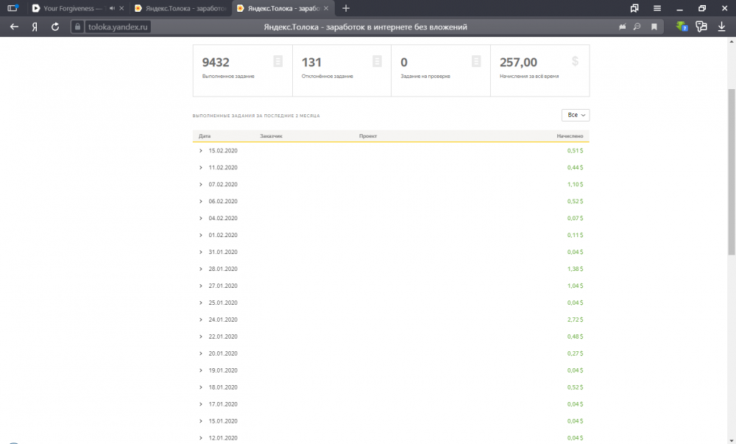The width and height of the screenshot is (736, 444).
Task: Expand the 06.02.2020 row
Action: pos(201,201)
